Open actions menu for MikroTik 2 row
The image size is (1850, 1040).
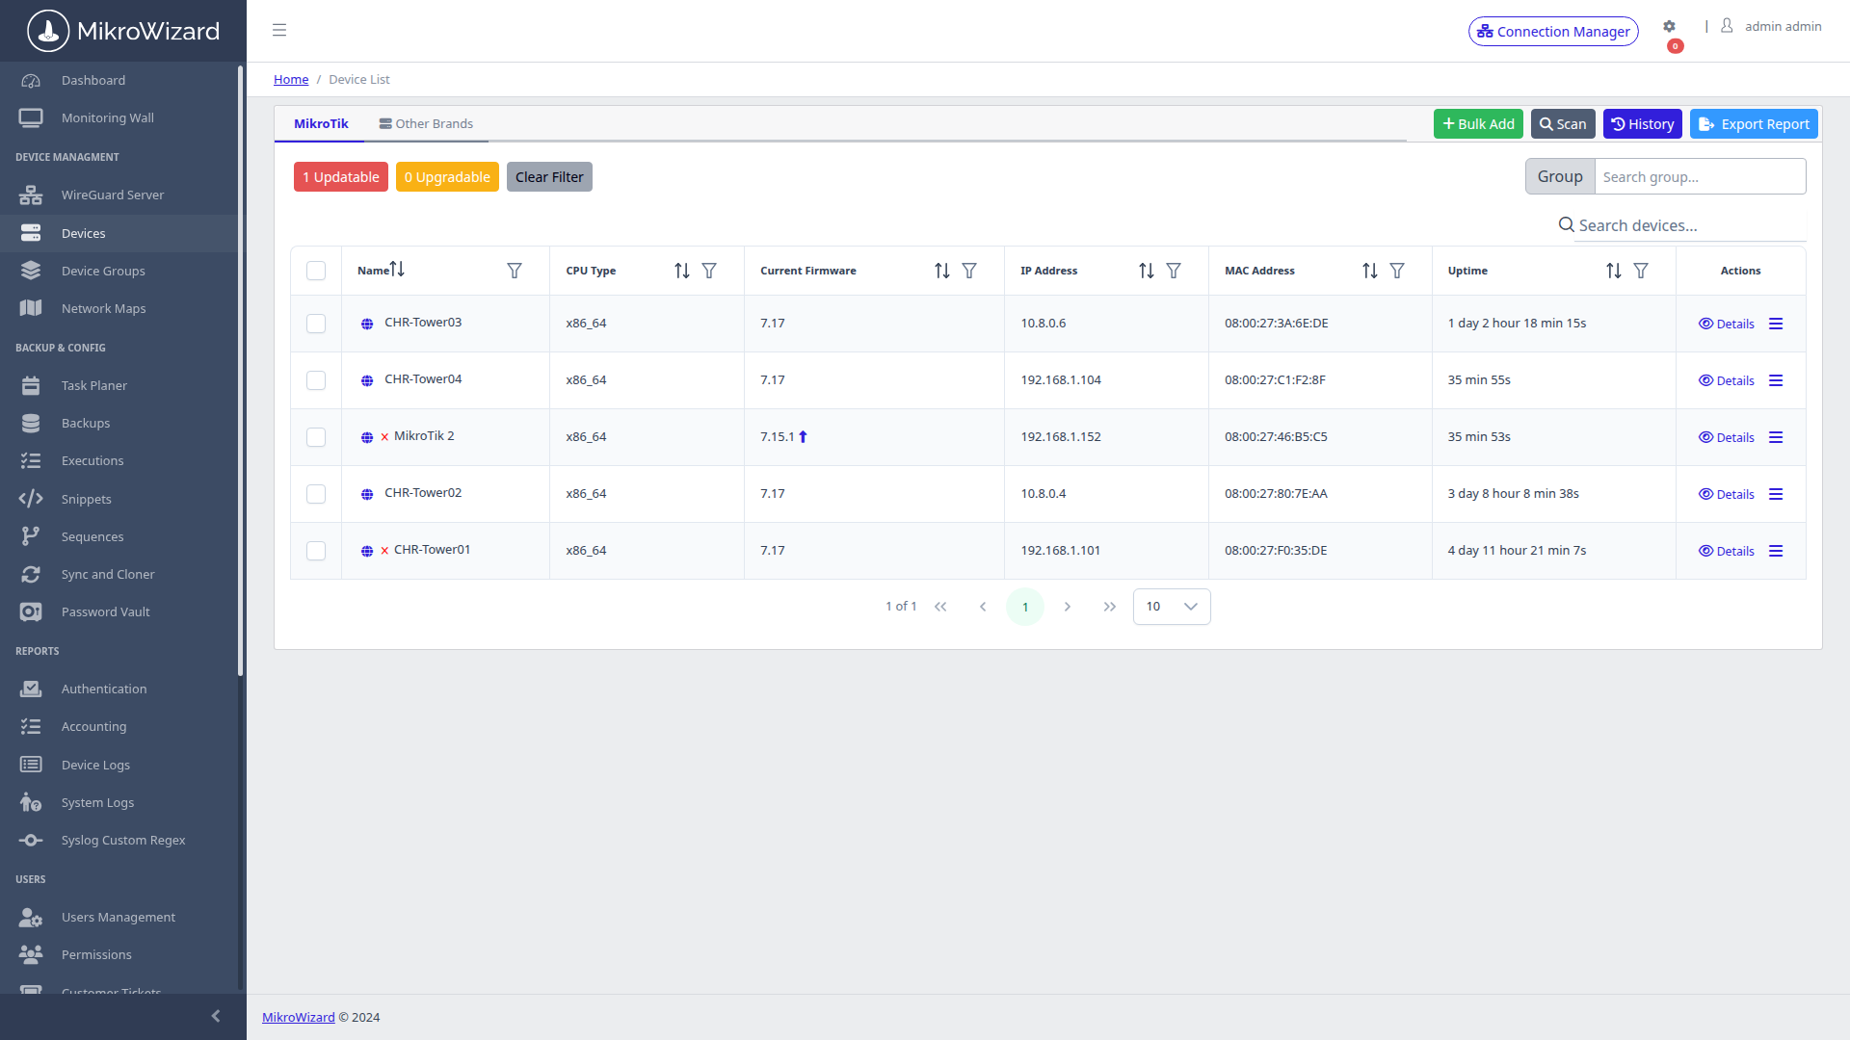(x=1776, y=437)
